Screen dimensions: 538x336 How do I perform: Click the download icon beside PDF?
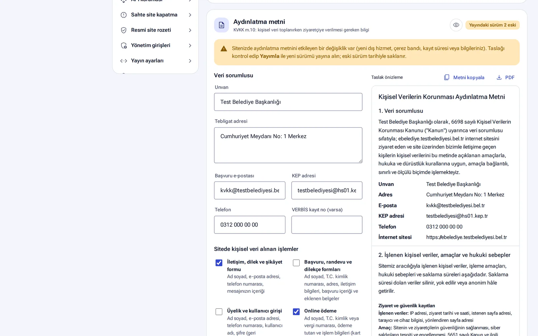click(499, 77)
